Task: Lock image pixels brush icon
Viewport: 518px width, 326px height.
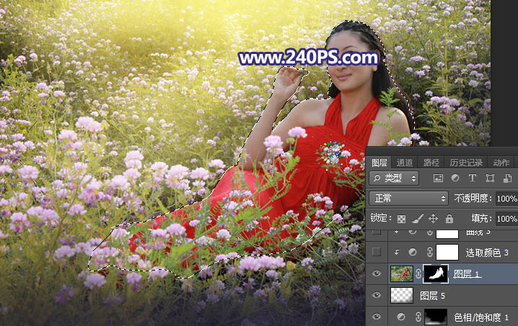Action: tap(418, 218)
